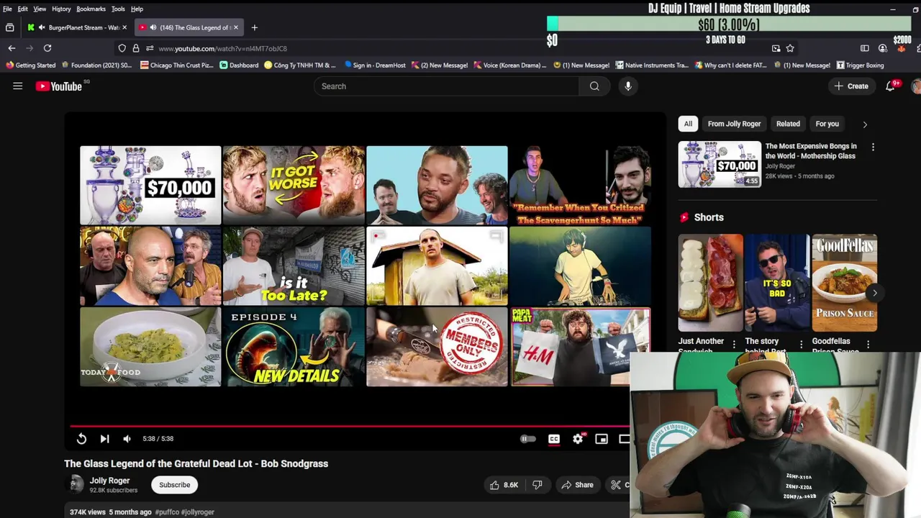The image size is (921, 518).
Task: Open a new browser tab
Action: point(254,27)
